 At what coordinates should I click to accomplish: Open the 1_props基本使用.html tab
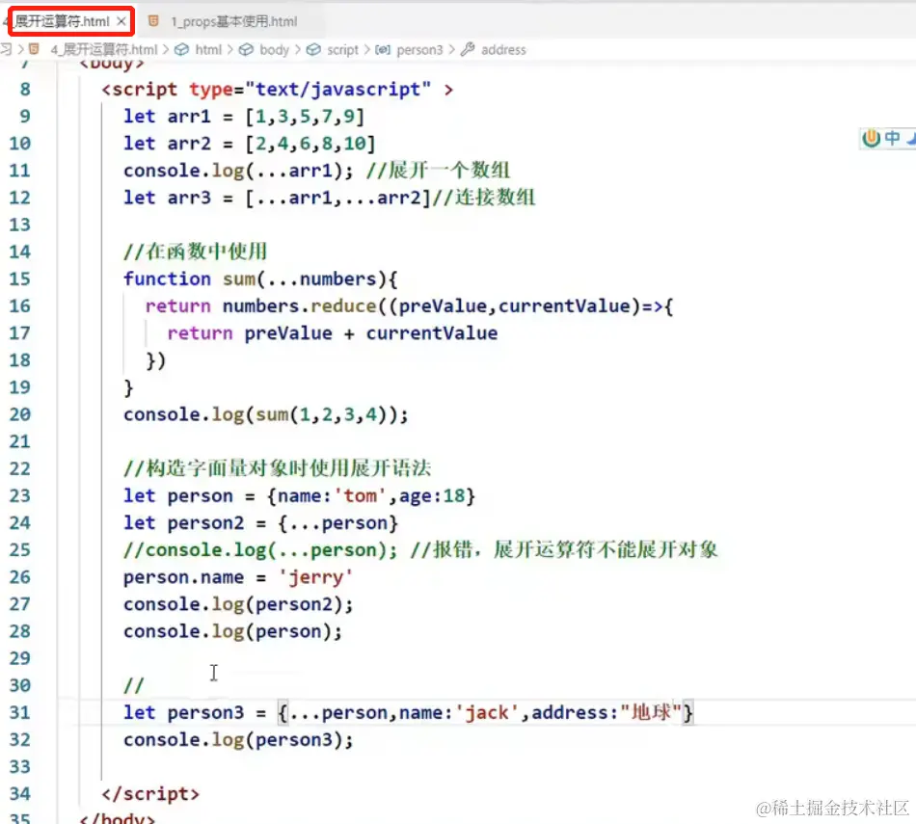(233, 21)
